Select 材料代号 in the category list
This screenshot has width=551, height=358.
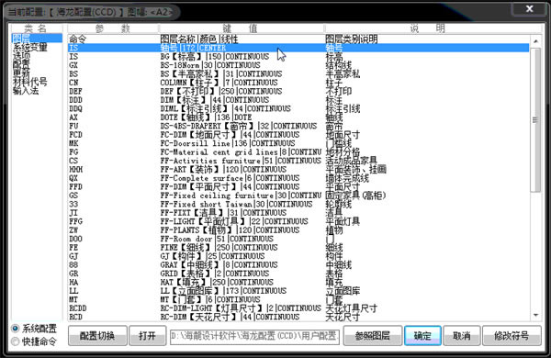(37, 82)
